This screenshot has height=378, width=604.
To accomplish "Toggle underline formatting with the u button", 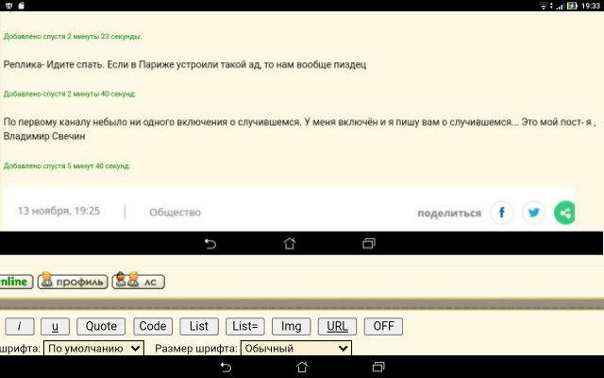I will click(55, 326).
